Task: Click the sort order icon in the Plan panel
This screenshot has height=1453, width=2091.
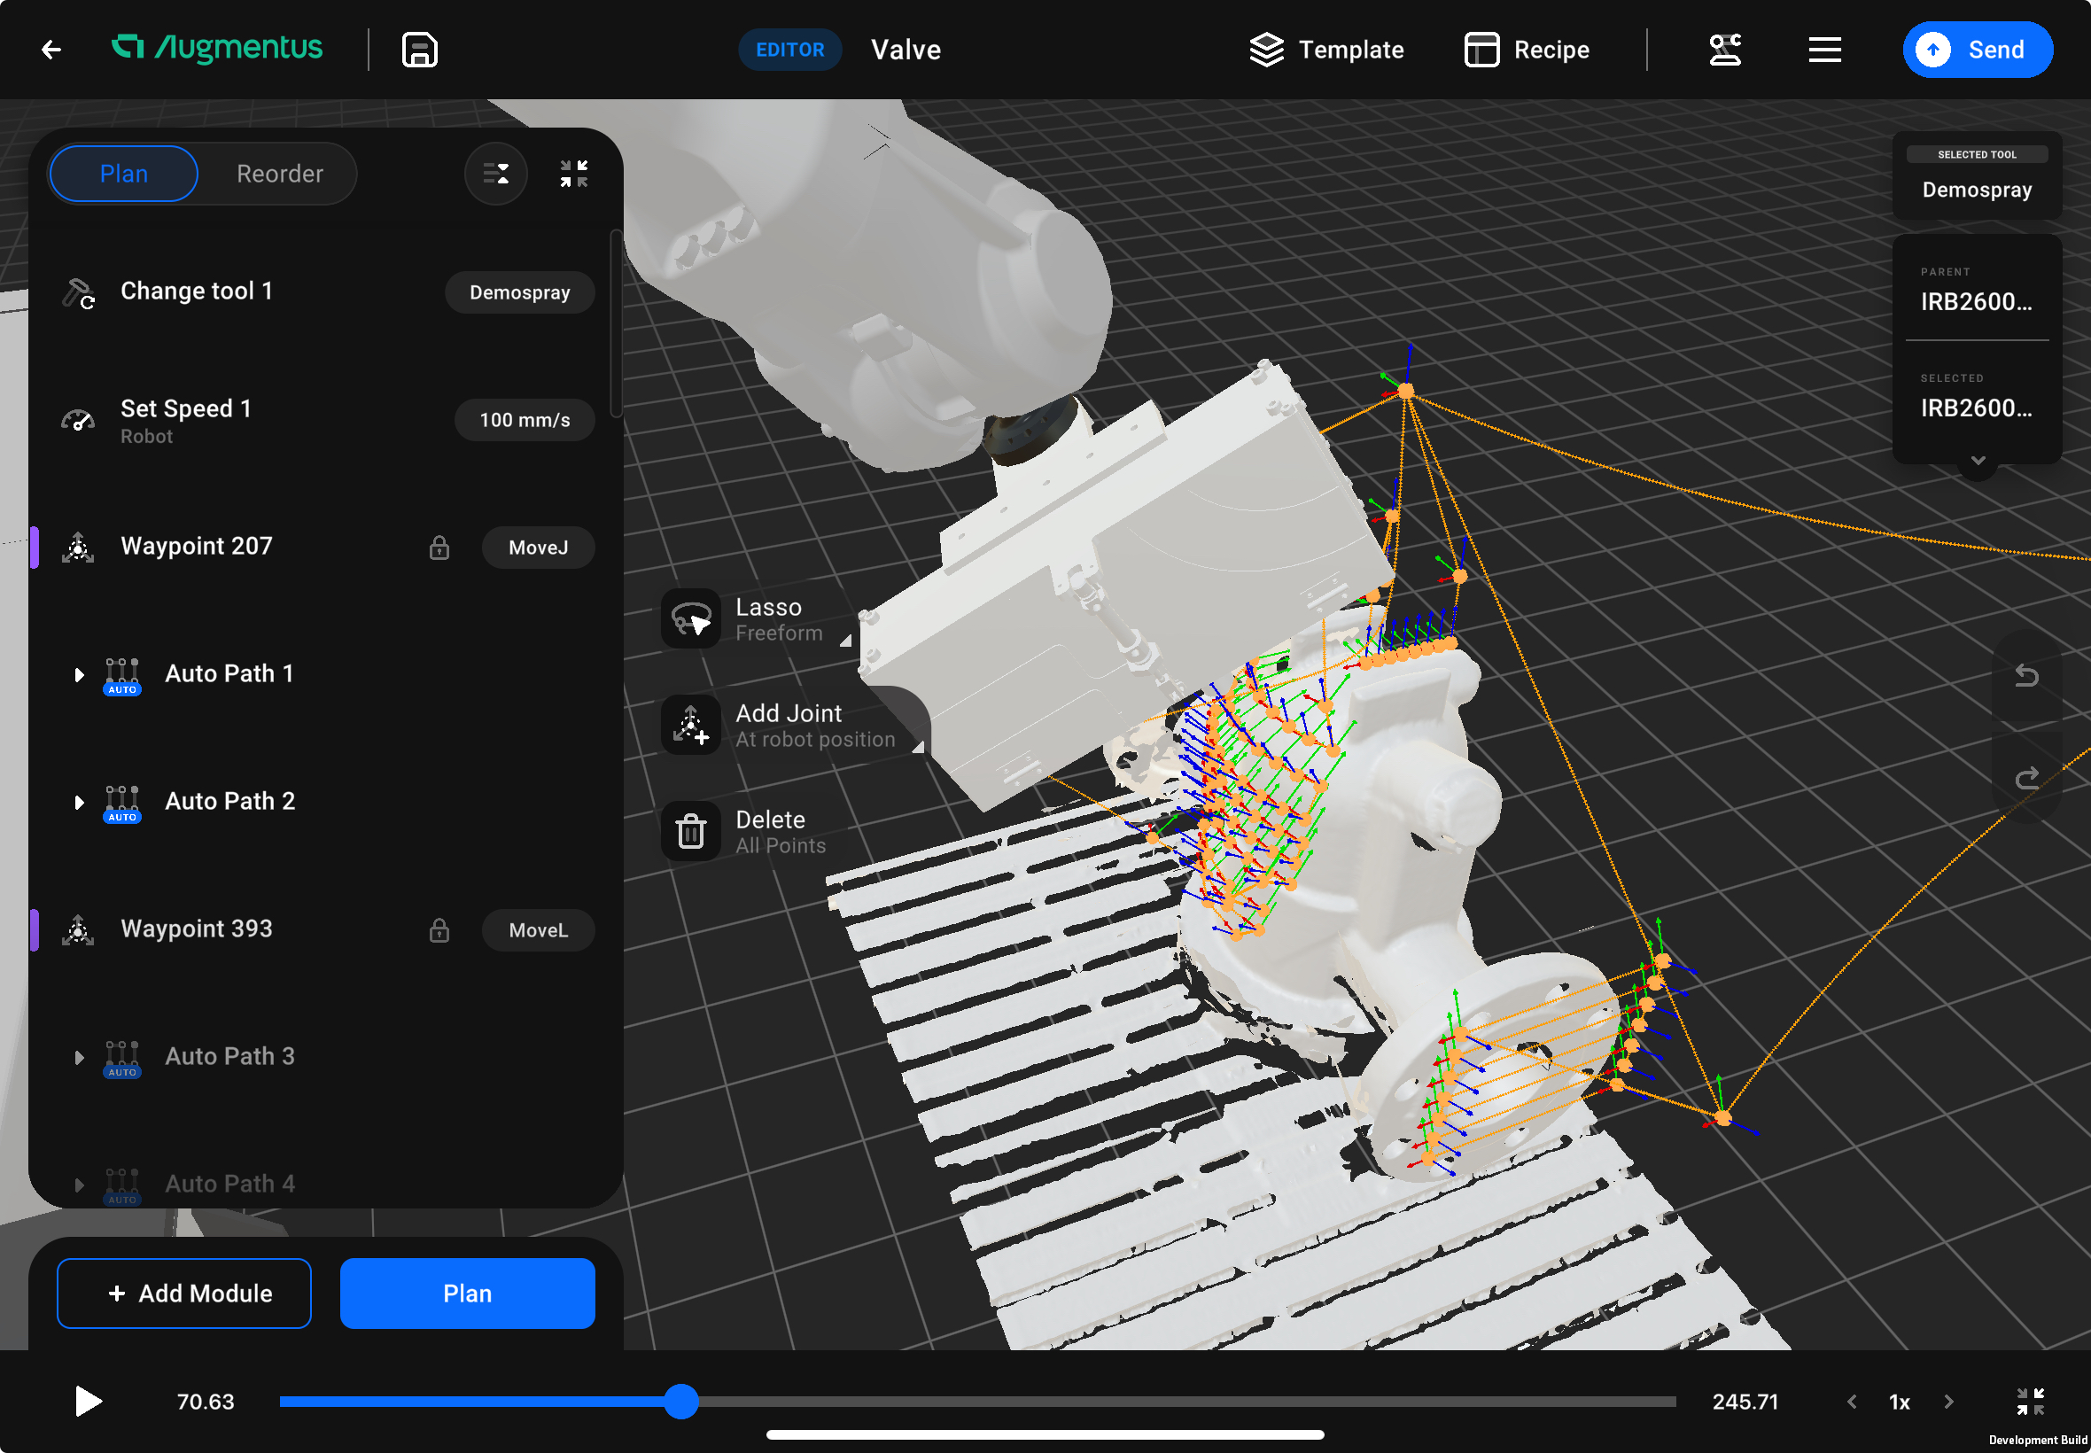Action: coord(496,173)
